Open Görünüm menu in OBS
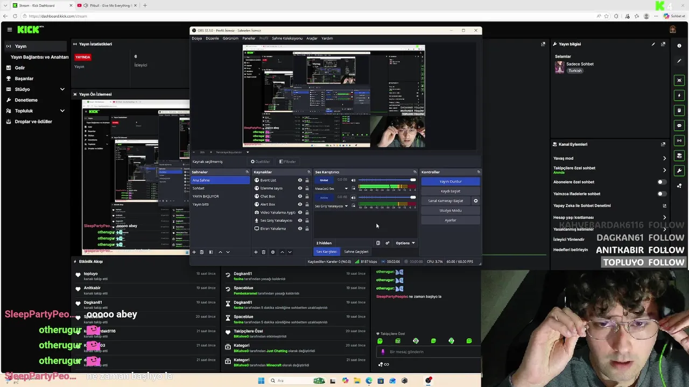 click(x=230, y=38)
